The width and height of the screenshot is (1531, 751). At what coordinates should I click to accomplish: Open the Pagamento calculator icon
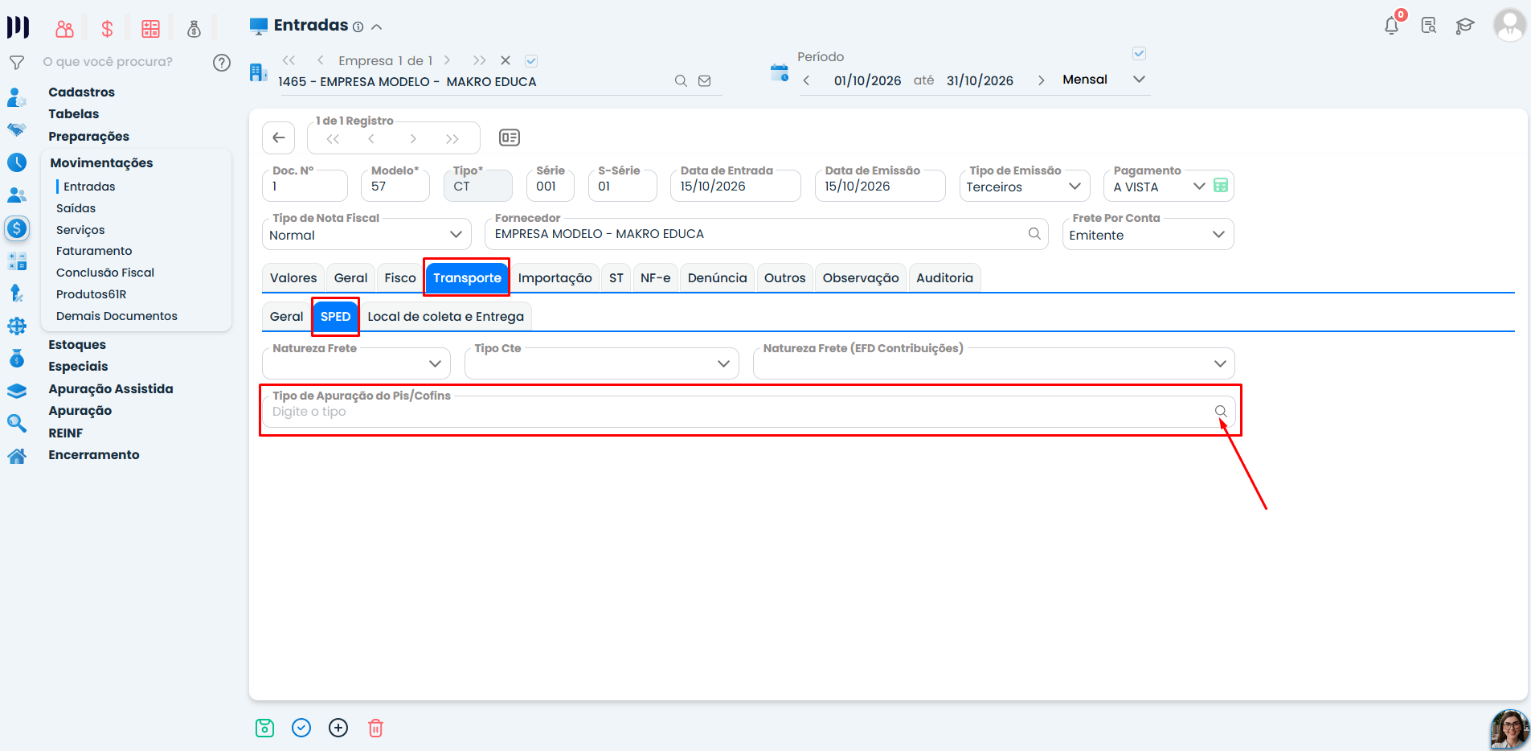(x=1221, y=186)
